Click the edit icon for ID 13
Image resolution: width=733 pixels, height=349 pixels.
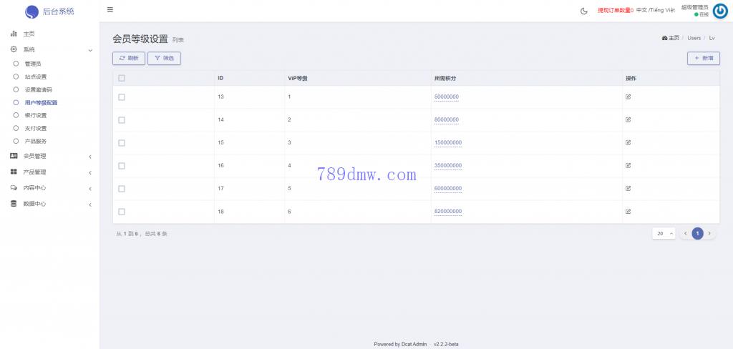[628, 97]
